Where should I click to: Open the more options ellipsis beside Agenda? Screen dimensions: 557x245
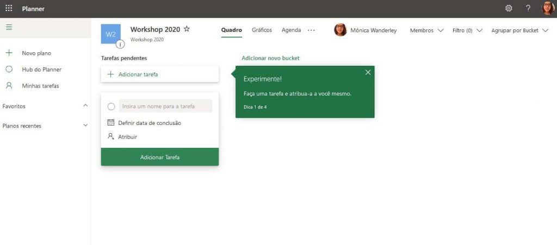coord(311,30)
